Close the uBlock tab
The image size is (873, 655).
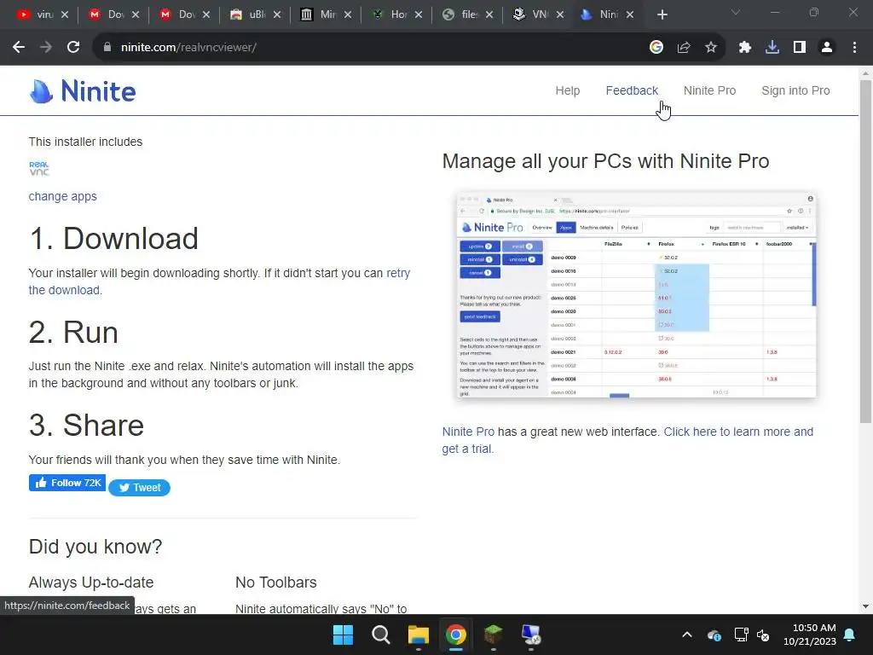pyautogui.click(x=277, y=14)
